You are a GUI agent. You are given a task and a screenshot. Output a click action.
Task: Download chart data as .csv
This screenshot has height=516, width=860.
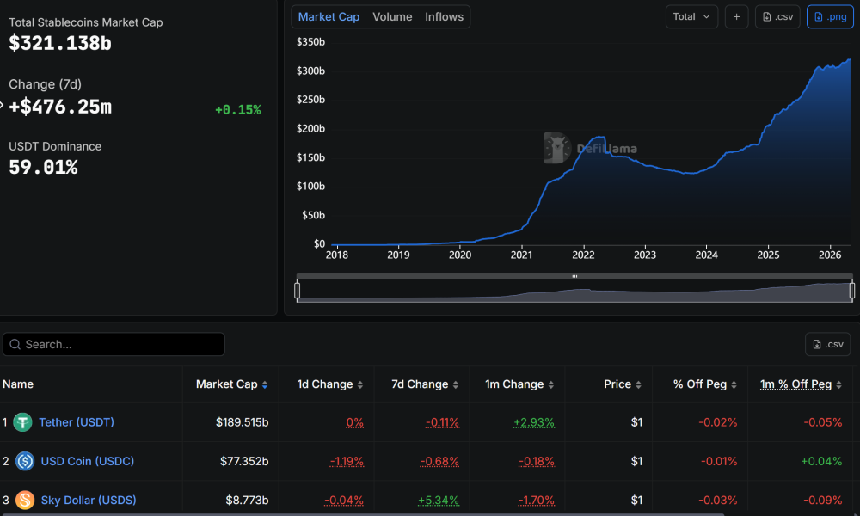(x=777, y=17)
